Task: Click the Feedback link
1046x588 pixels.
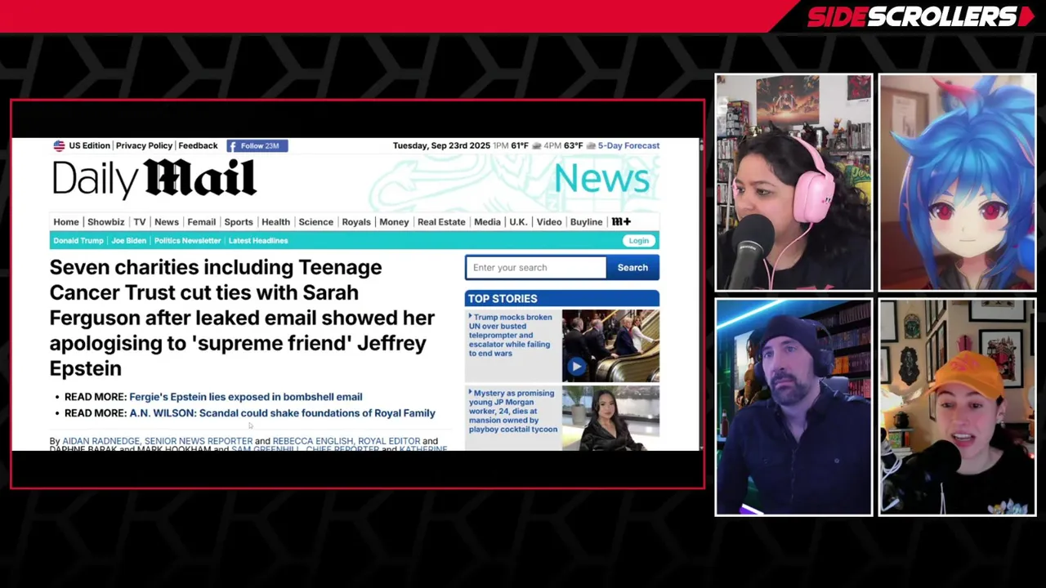Action: [x=198, y=145]
